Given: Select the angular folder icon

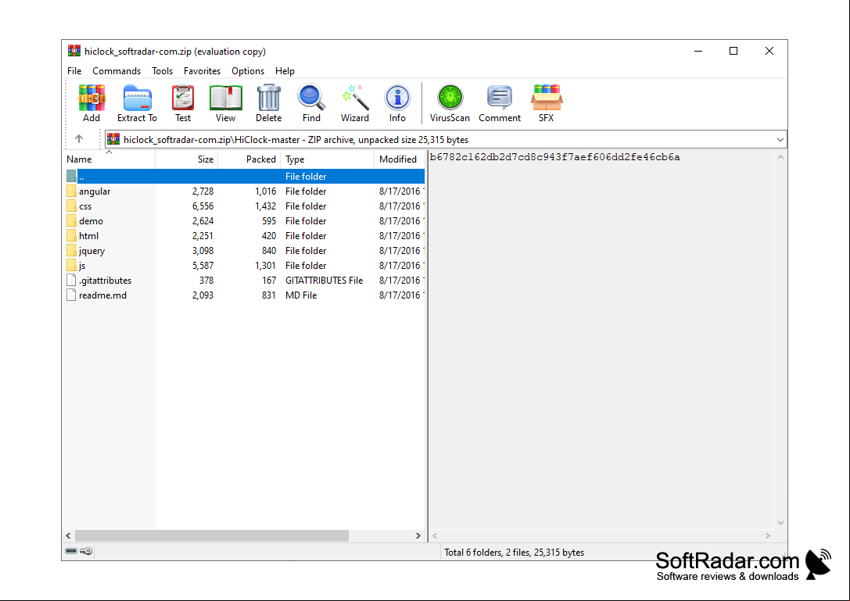Looking at the screenshot, I should pos(71,191).
